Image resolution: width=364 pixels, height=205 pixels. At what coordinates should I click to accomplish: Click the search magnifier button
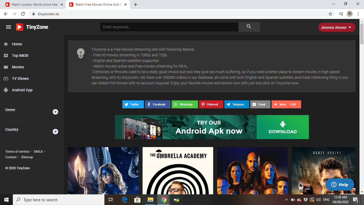249,27
